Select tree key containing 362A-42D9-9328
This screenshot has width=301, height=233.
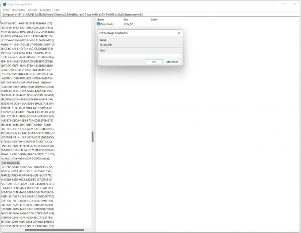pyautogui.click(x=28, y=184)
